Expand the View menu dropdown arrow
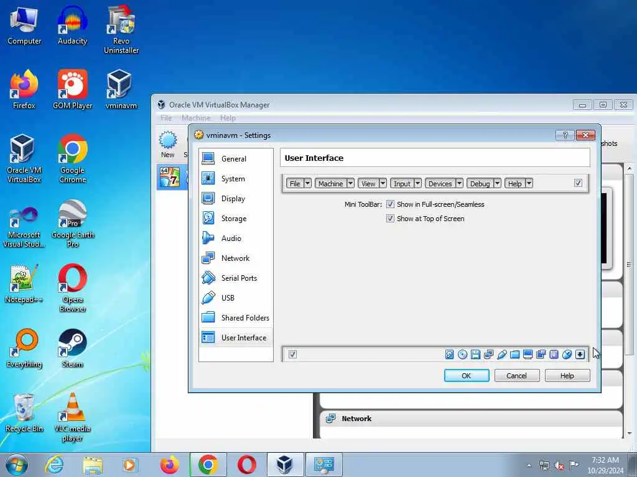637x477 pixels. 383,183
